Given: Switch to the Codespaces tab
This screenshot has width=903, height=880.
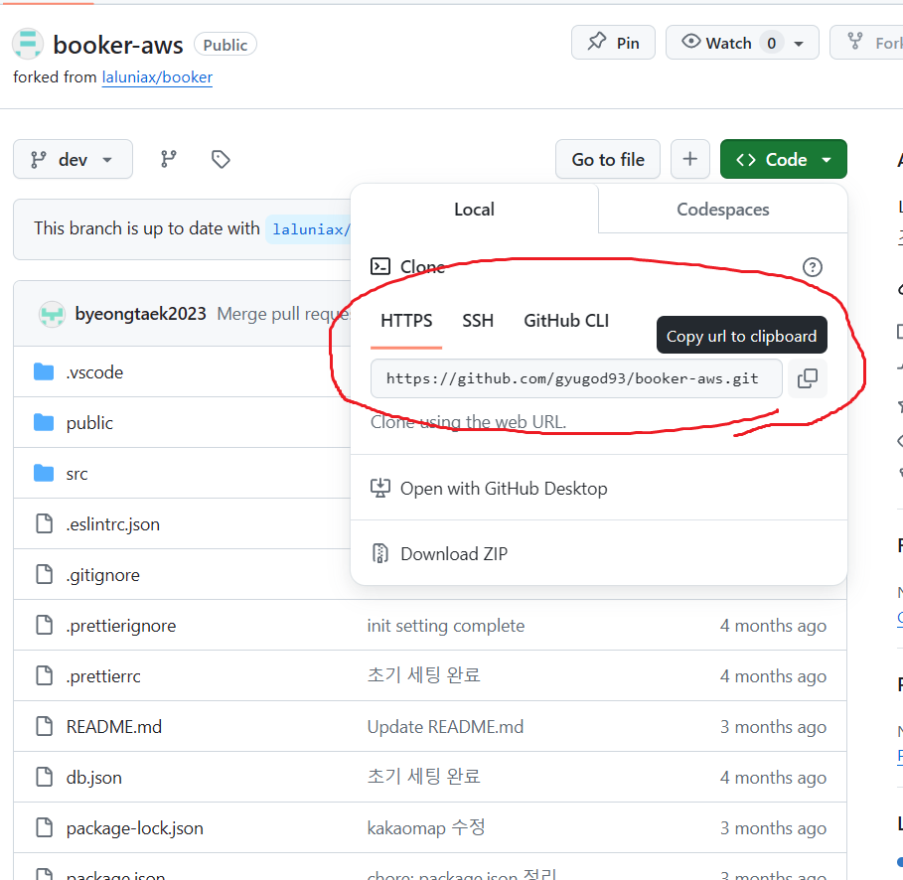Looking at the screenshot, I should [723, 209].
